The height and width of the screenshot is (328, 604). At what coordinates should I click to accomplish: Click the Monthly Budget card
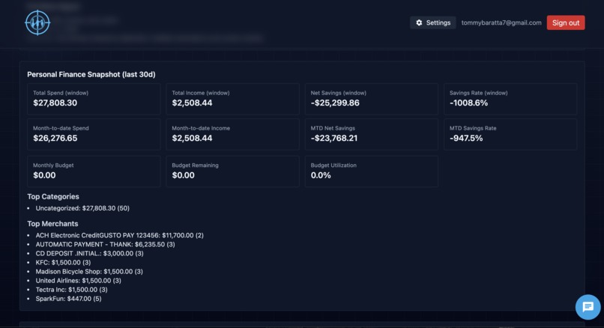(94, 171)
